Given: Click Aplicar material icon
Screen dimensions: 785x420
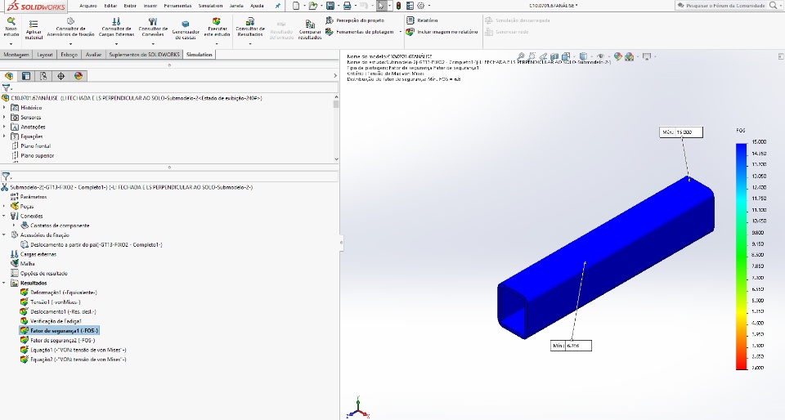Looking at the screenshot, I should (x=34, y=24).
